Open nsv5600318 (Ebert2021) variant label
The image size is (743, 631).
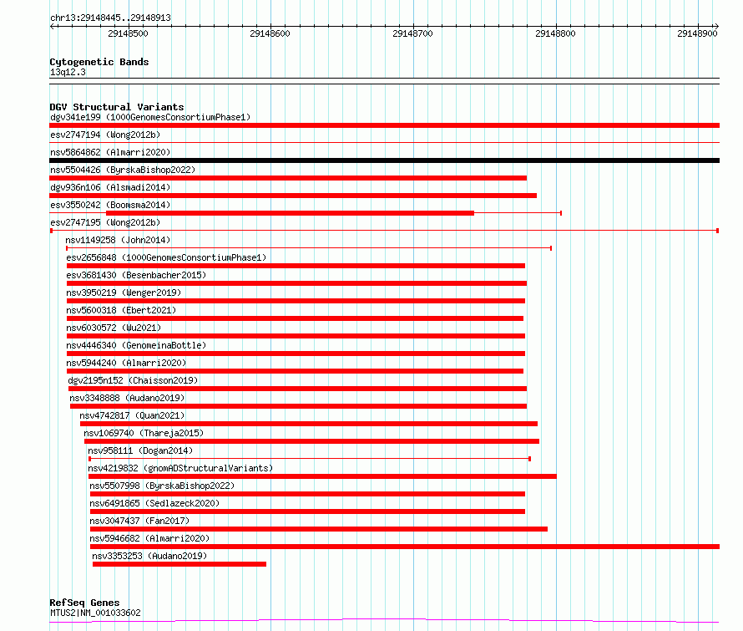121,310
